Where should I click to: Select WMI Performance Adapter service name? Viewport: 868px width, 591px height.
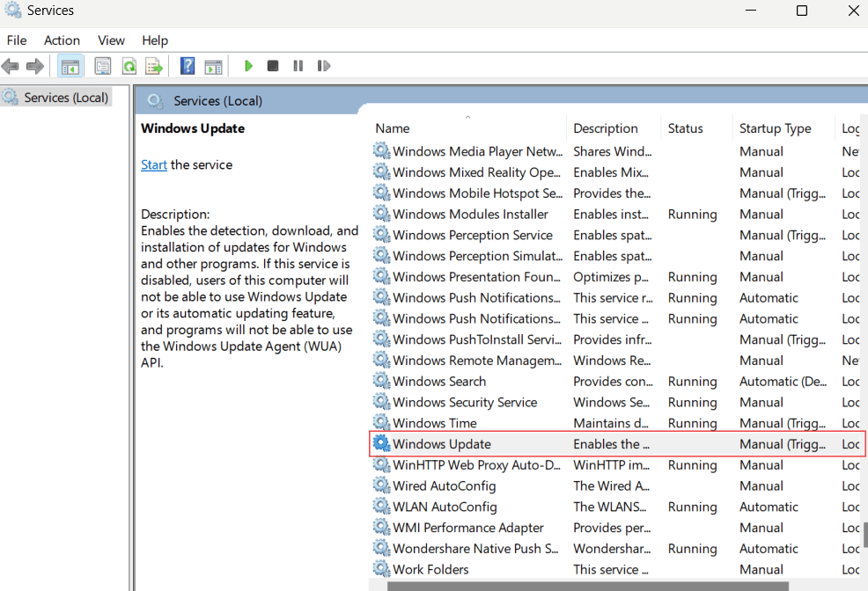(468, 528)
